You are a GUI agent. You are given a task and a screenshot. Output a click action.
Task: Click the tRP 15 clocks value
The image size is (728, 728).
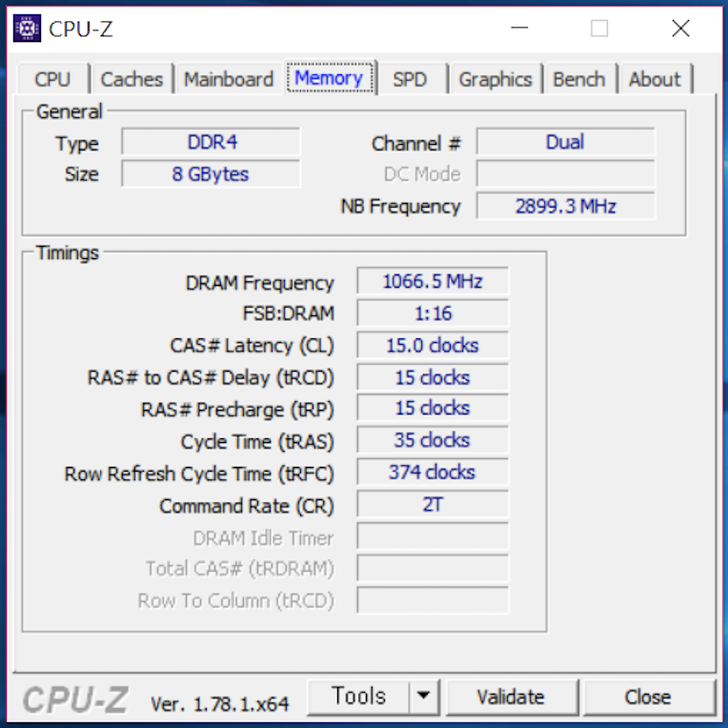pyautogui.click(x=433, y=408)
